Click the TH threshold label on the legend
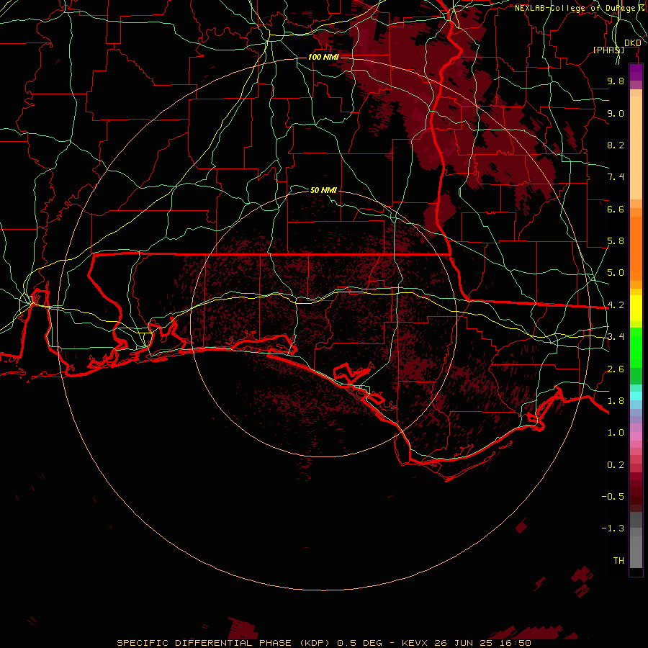The image size is (648, 648). tap(618, 561)
